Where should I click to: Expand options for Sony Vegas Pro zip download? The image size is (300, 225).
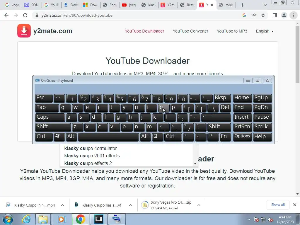tap(199, 205)
